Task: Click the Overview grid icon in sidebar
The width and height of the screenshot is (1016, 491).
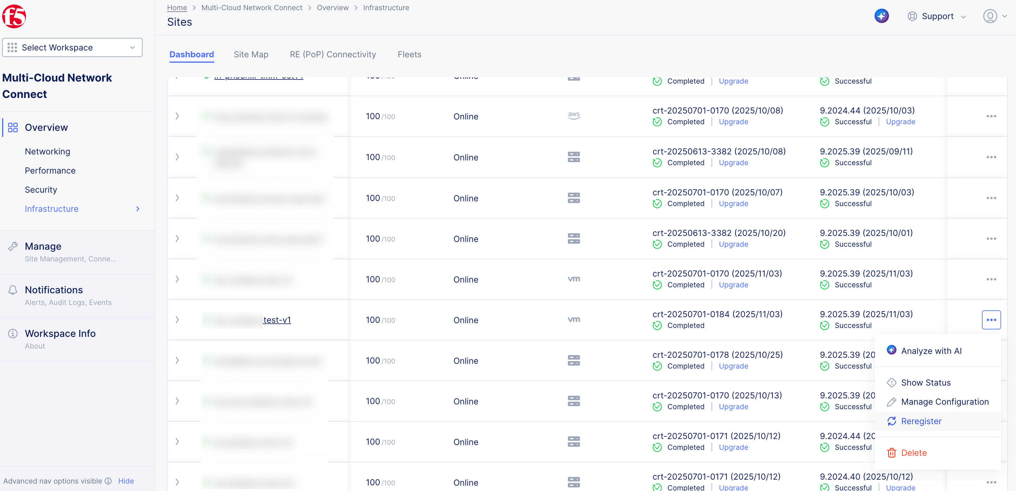Action: [x=13, y=127]
